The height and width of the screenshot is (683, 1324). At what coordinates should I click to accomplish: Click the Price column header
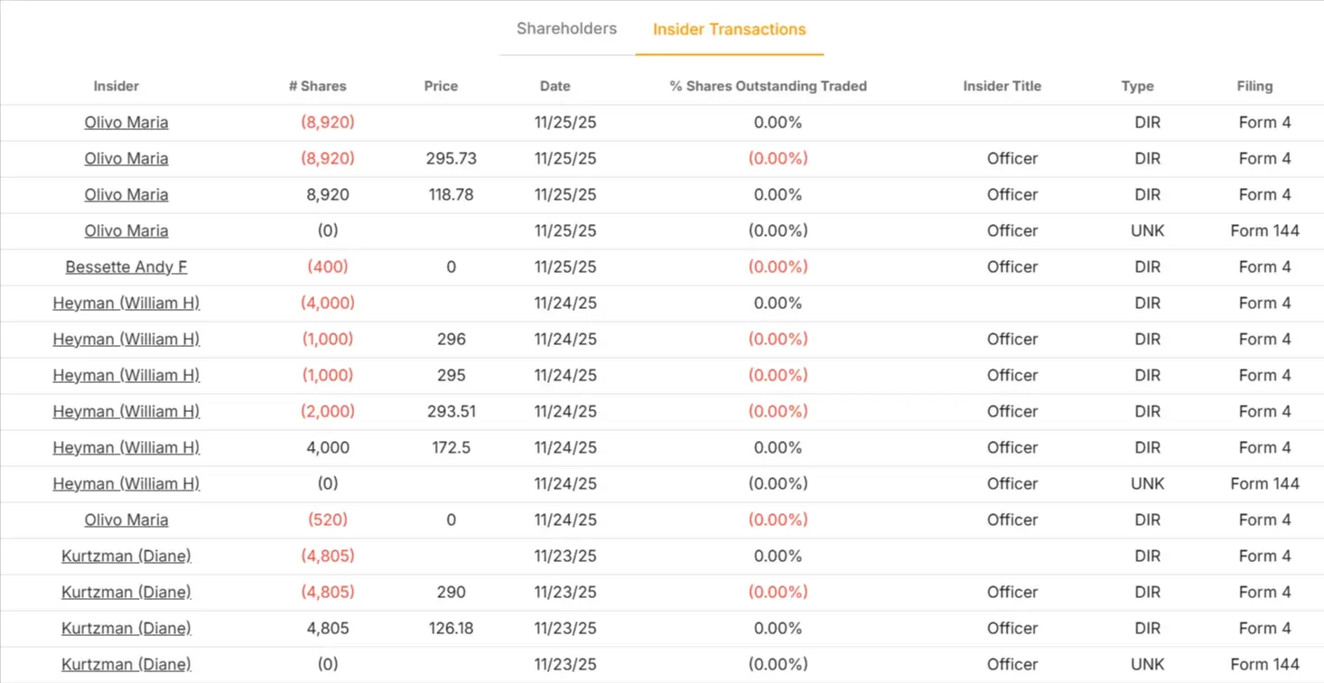(x=441, y=87)
